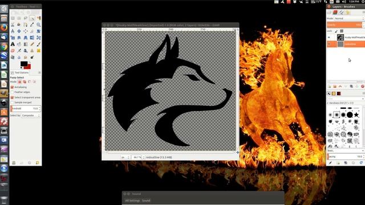The width and height of the screenshot is (365, 205).
Task: Choose the Select by Color tool
Action: pyautogui.click(x=39, y=18)
